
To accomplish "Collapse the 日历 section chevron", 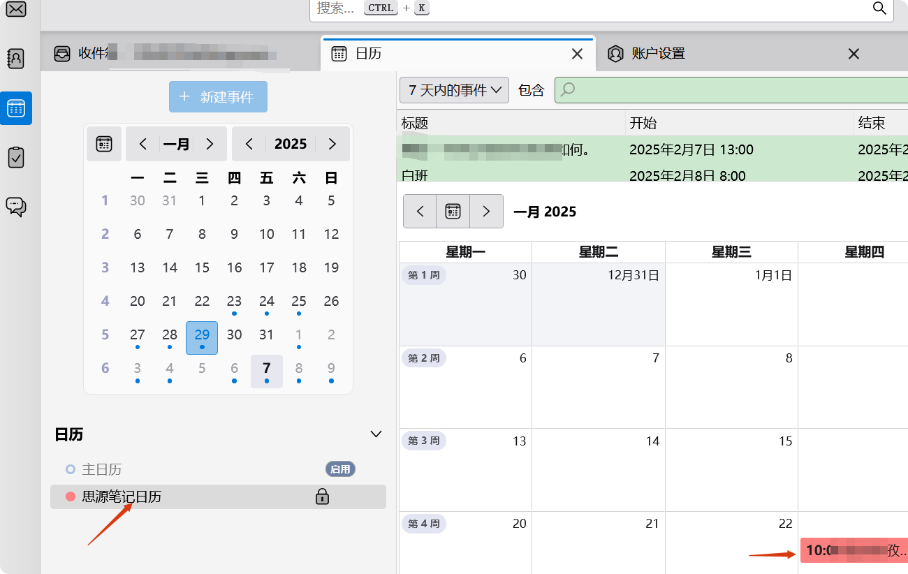I will (376, 434).
